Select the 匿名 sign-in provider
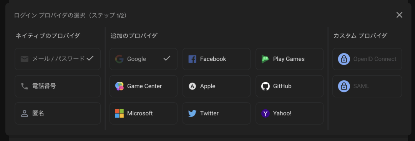Image resolution: width=415 pixels, height=141 pixels. [58, 113]
